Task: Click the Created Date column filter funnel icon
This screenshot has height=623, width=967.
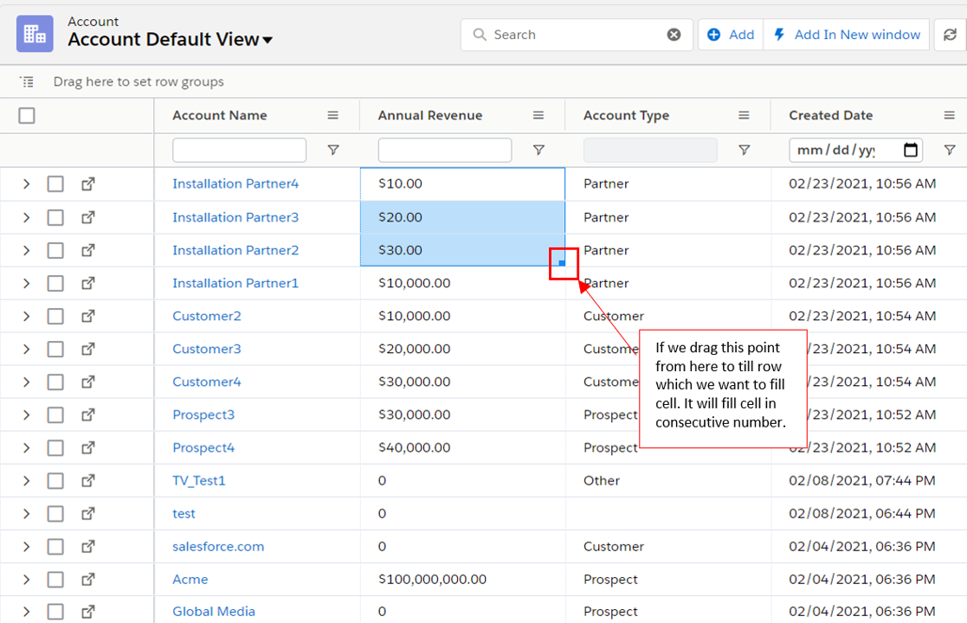Action: click(950, 151)
